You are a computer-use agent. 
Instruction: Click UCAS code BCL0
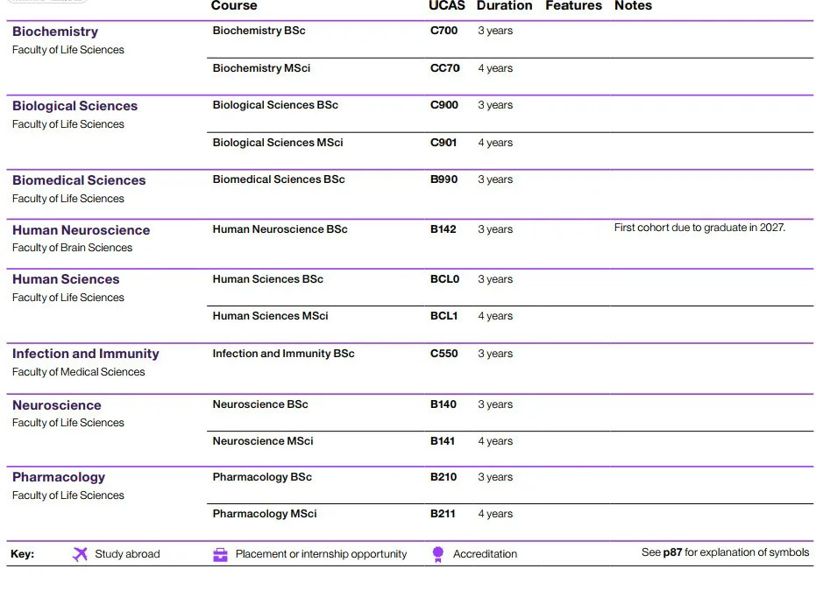coord(444,279)
